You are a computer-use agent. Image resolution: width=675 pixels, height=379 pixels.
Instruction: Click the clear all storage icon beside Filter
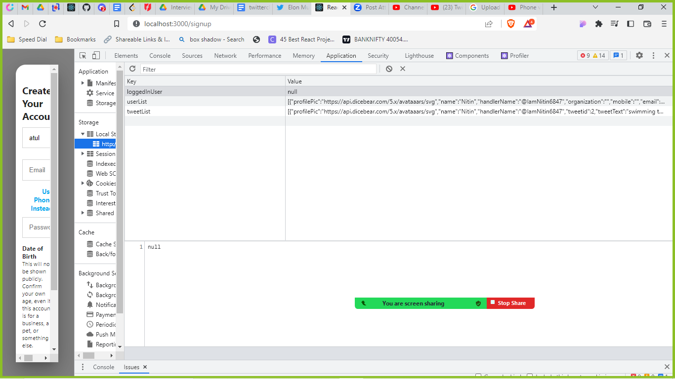pos(389,69)
